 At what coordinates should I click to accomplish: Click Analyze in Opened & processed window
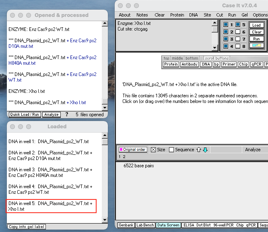point(52,115)
